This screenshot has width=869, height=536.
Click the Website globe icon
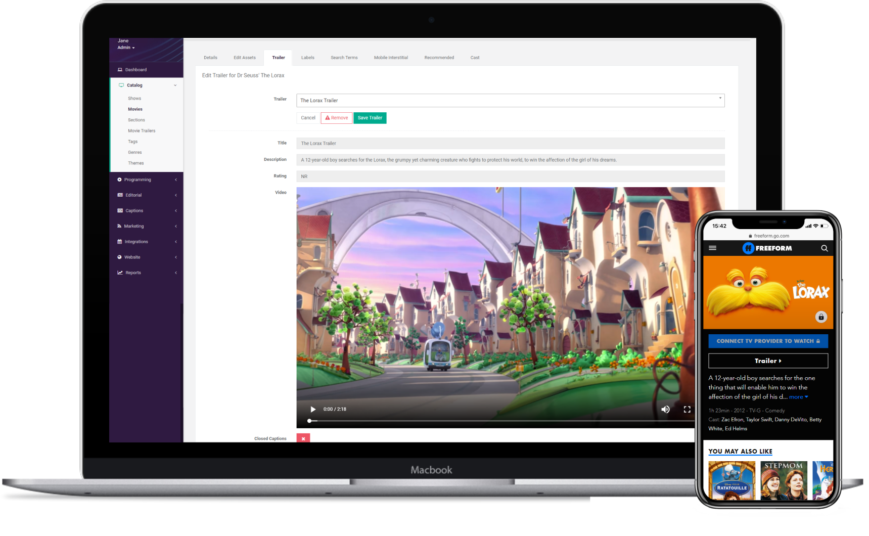[120, 257]
